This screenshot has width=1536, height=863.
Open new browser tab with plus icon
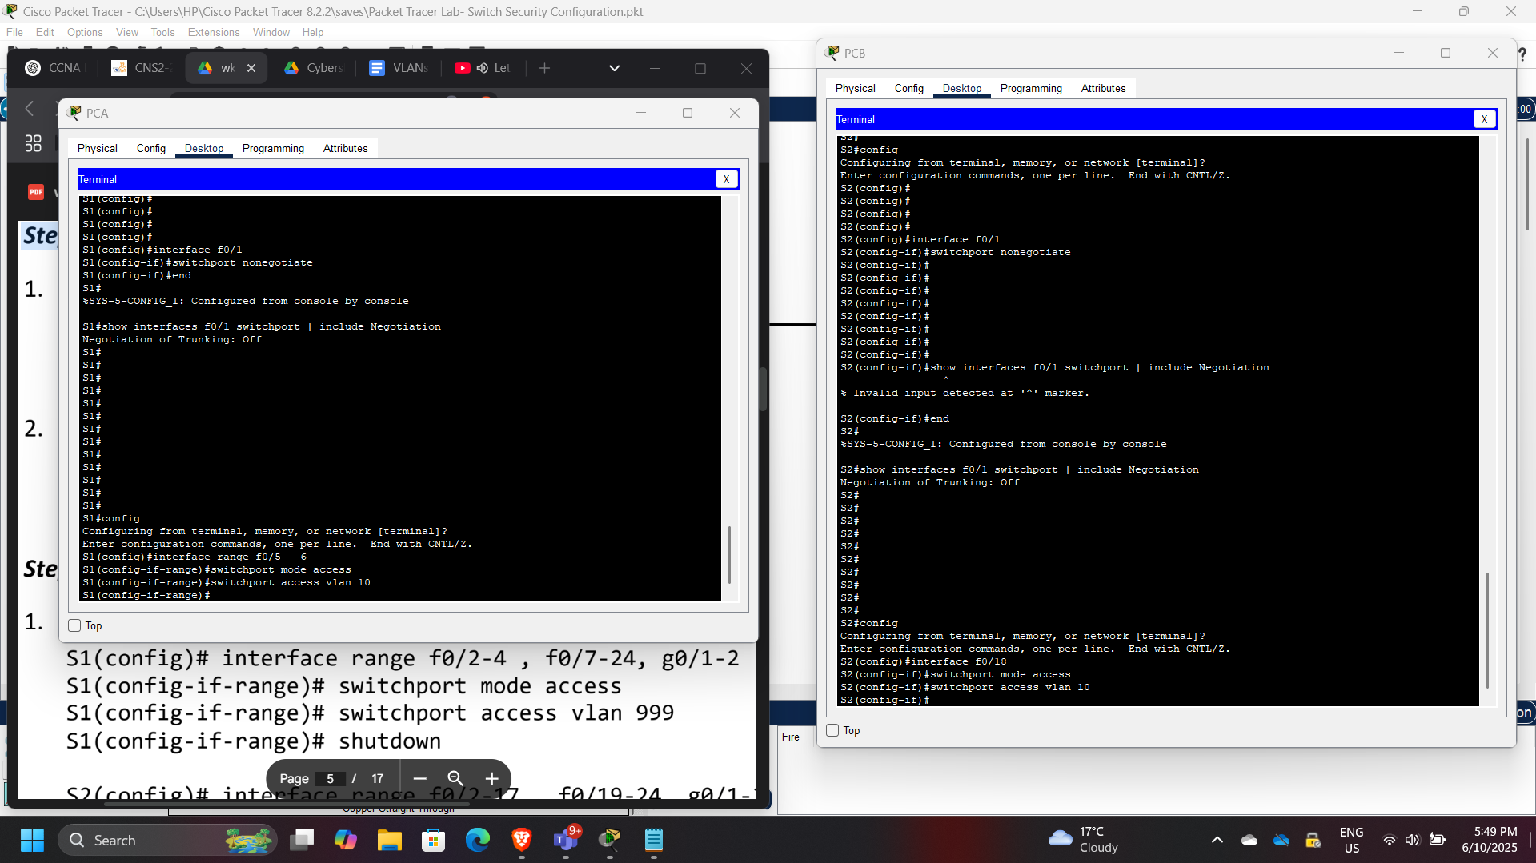544,68
